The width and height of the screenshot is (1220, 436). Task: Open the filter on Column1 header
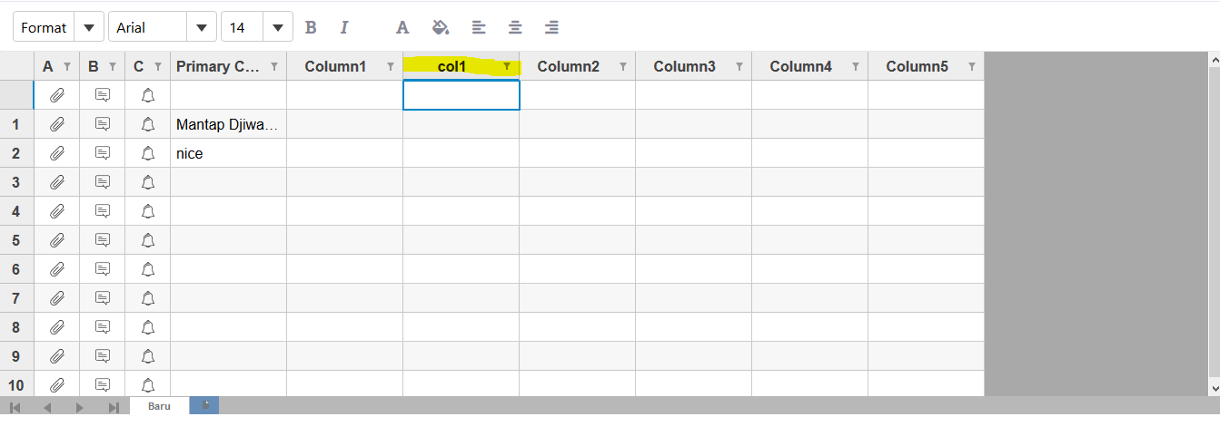coord(391,66)
